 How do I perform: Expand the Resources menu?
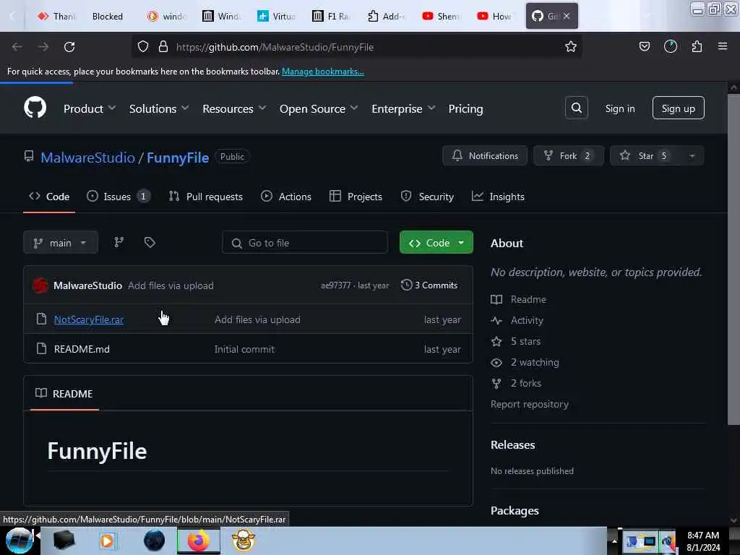235,108
